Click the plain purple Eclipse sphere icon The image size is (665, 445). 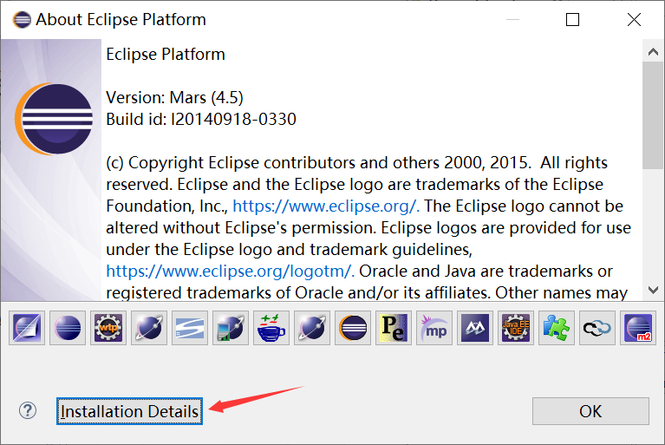tap(68, 328)
